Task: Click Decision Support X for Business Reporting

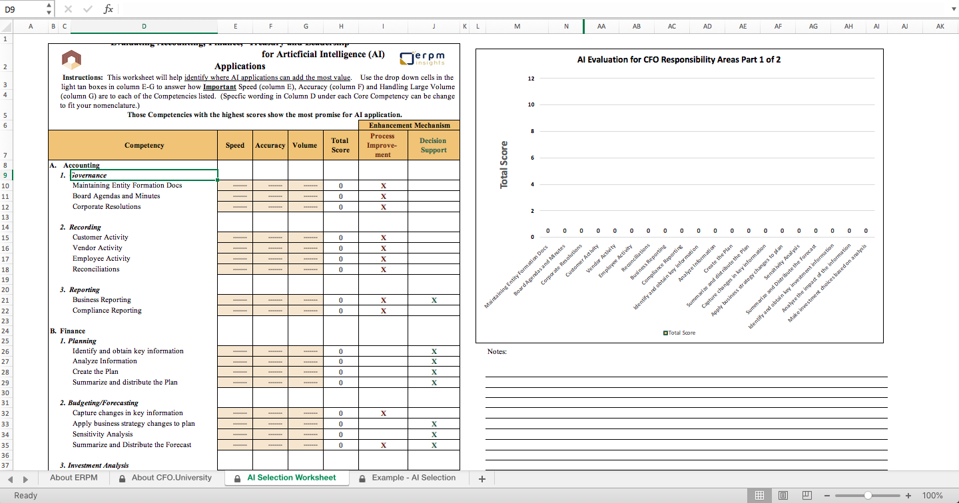Action: pyautogui.click(x=434, y=300)
